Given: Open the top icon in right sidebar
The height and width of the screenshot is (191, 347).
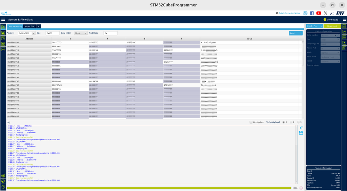Looking at the screenshot, I should (344, 26).
